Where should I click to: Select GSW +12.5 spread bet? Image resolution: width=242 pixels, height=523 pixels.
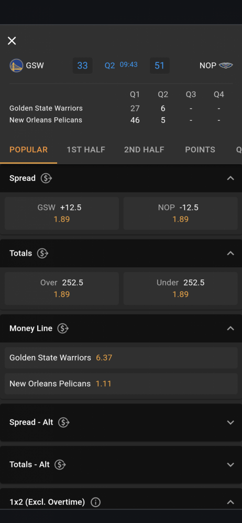[x=62, y=213]
